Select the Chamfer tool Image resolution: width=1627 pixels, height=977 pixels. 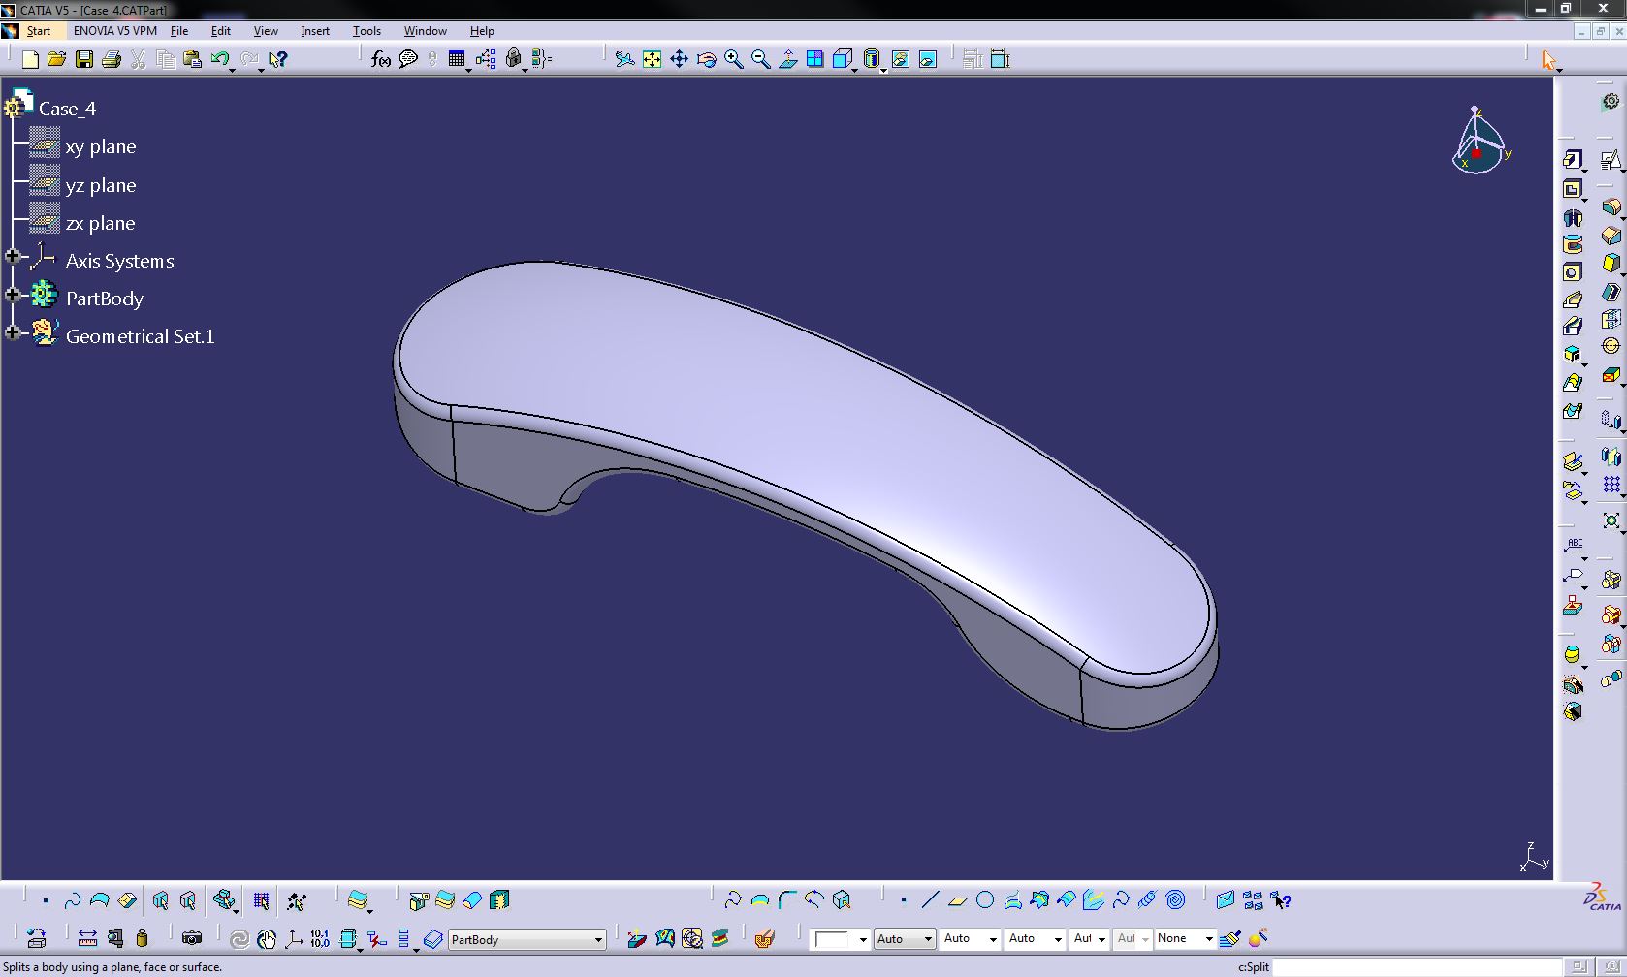1611,236
